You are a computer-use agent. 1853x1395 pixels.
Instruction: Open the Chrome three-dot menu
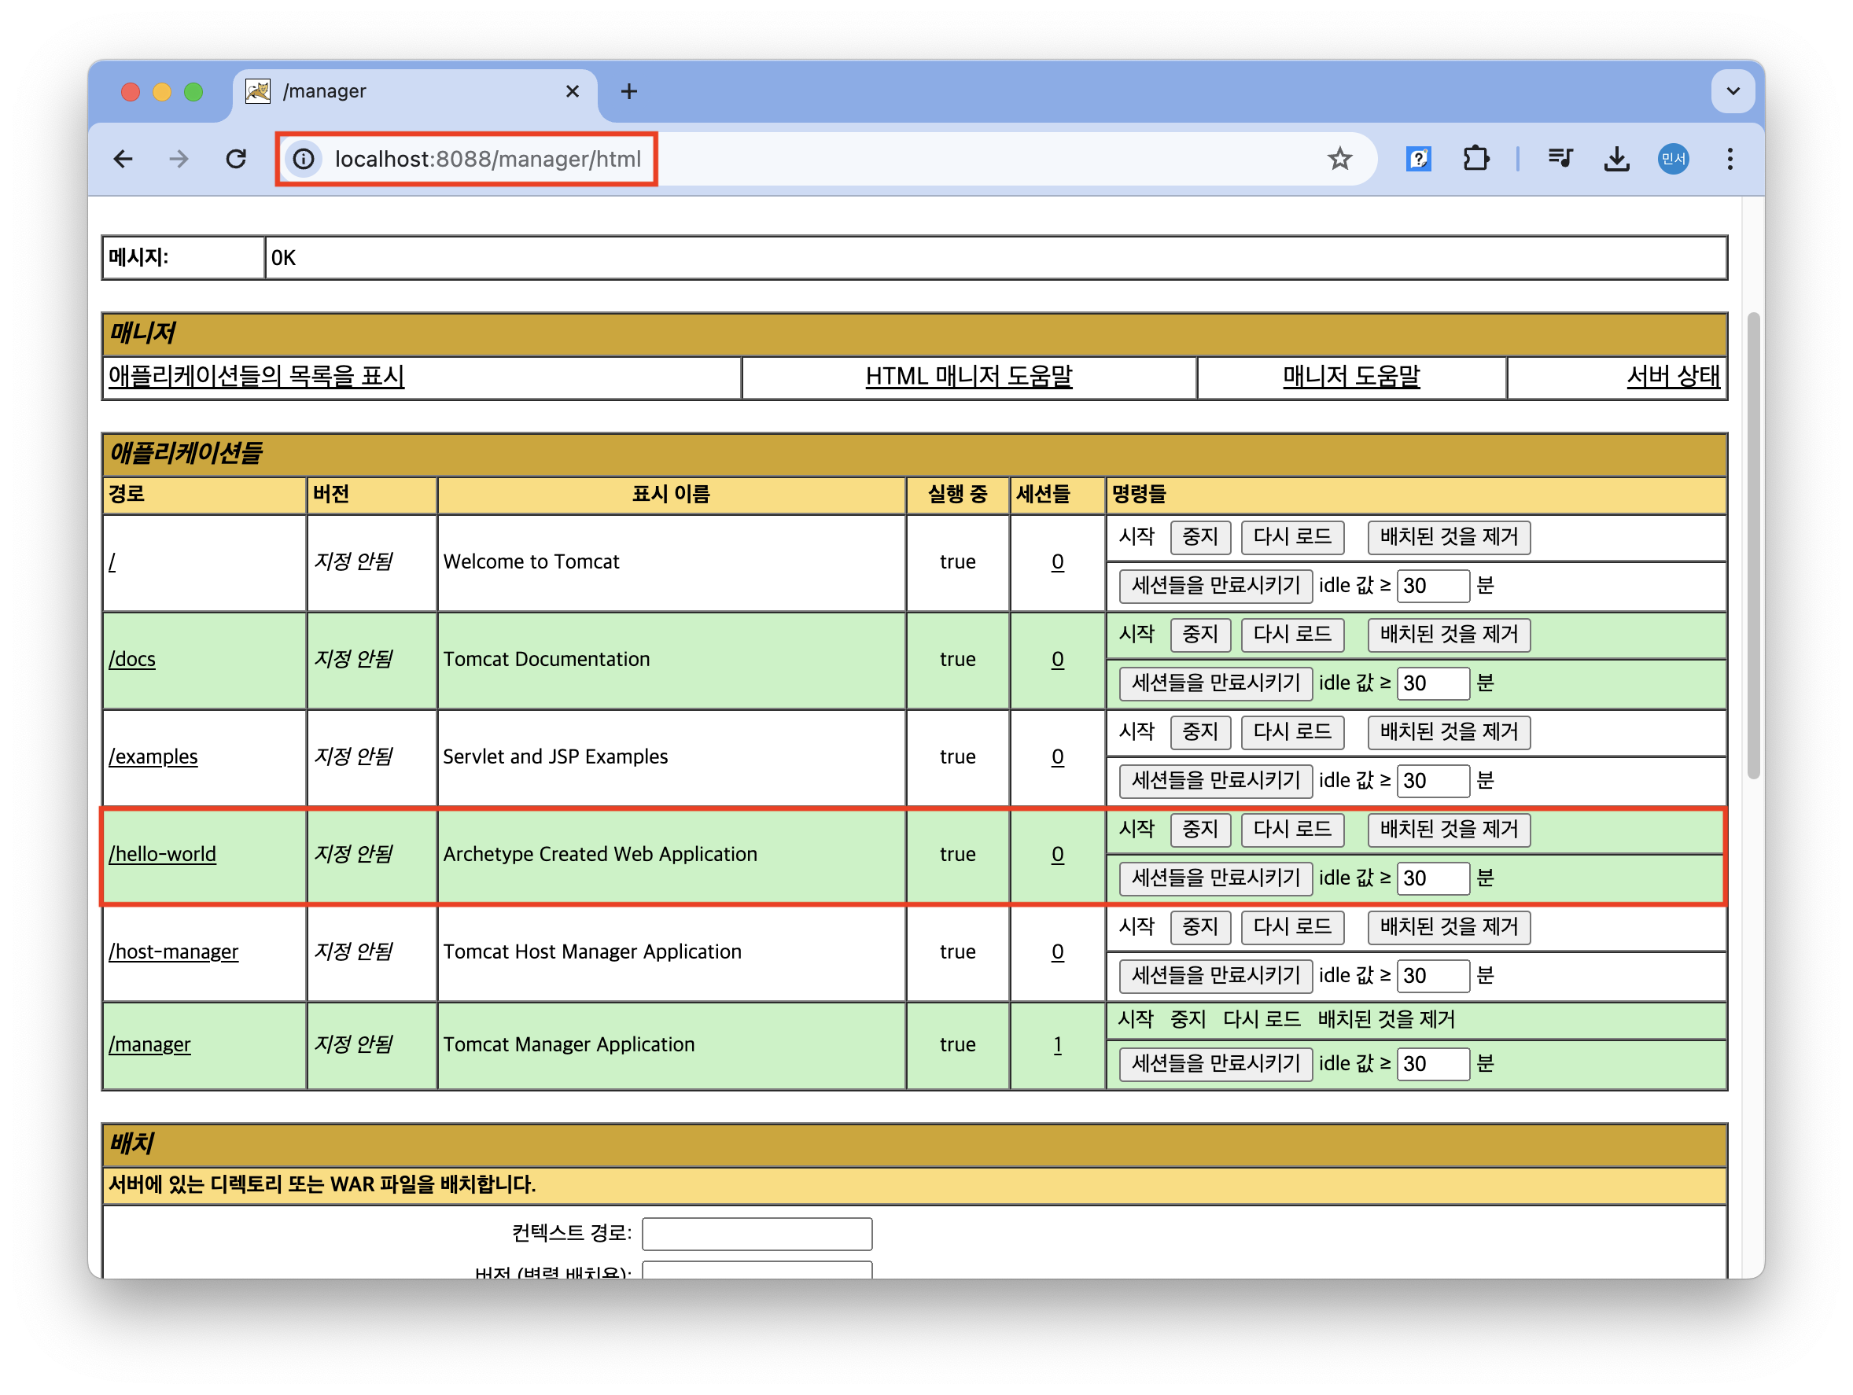1730,159
